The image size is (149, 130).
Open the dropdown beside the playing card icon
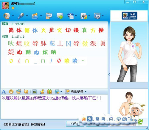tap(89, 16)
